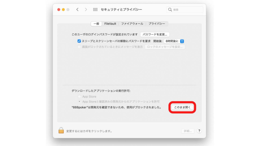Click the magnifier icon in search field
The width and height of the screenshot is (260, 146).
click(170, 10)
